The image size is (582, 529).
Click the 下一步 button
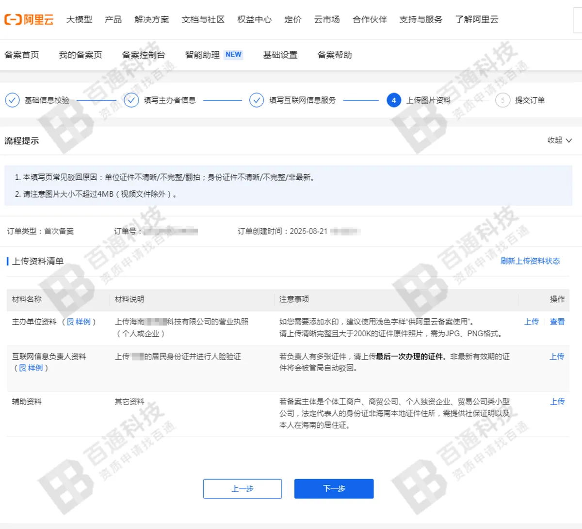pyautogui.click(x=334, y=489)
